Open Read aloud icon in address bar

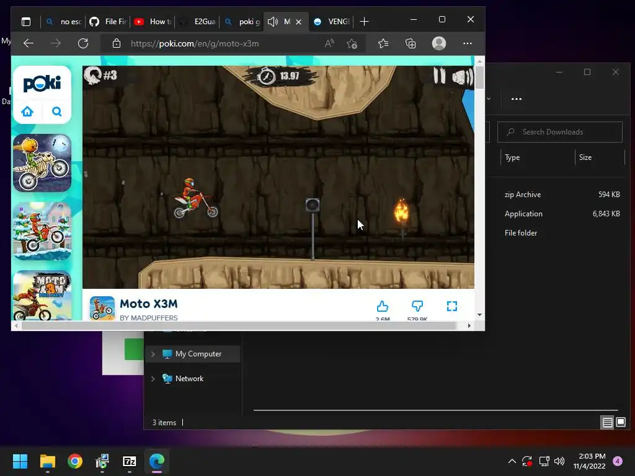coord(329,43)
